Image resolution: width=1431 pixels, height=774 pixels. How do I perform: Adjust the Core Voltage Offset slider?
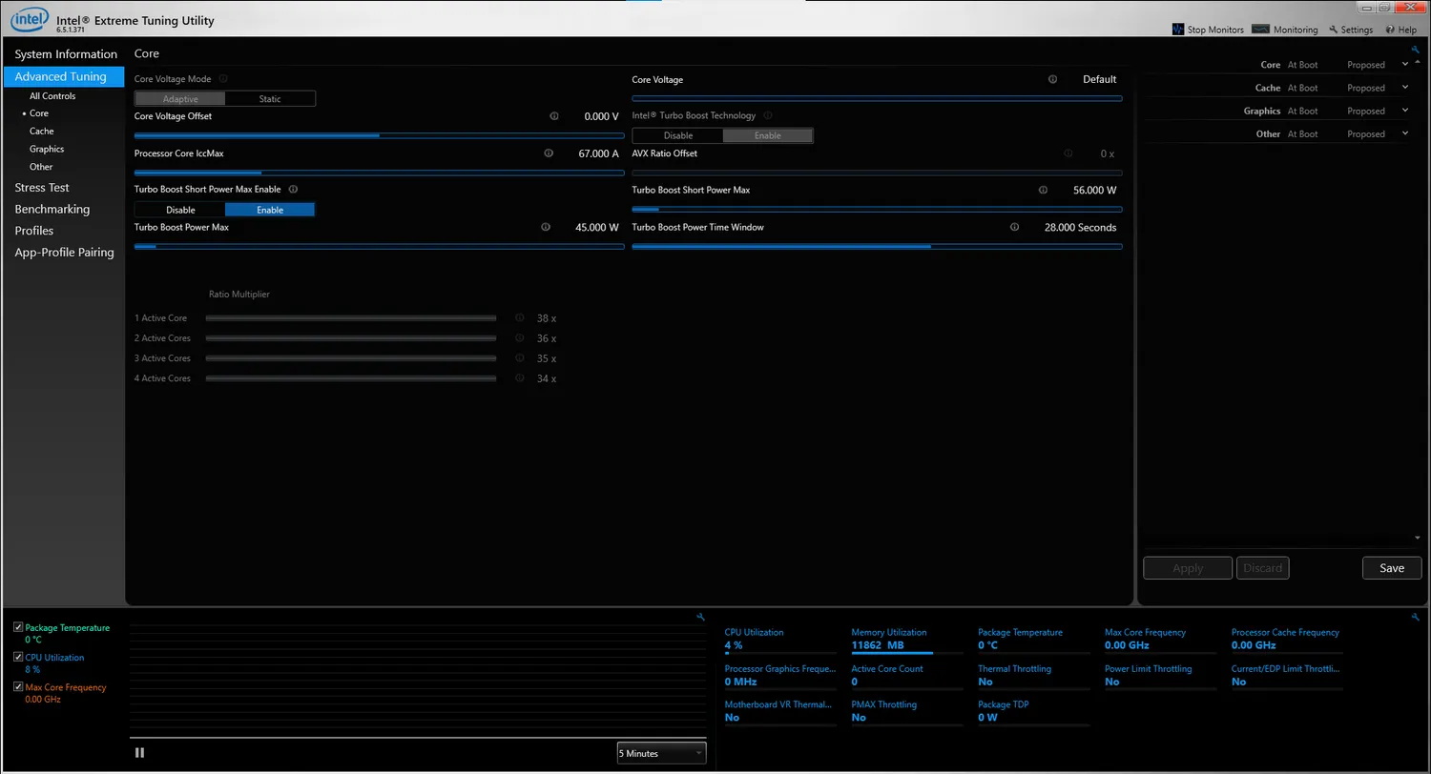pos(380,134)
